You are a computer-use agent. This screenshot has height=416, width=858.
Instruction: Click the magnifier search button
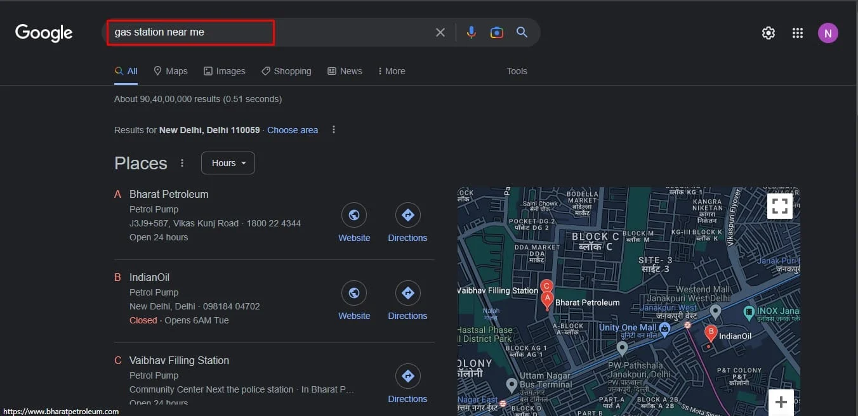(x=522, y=32)
